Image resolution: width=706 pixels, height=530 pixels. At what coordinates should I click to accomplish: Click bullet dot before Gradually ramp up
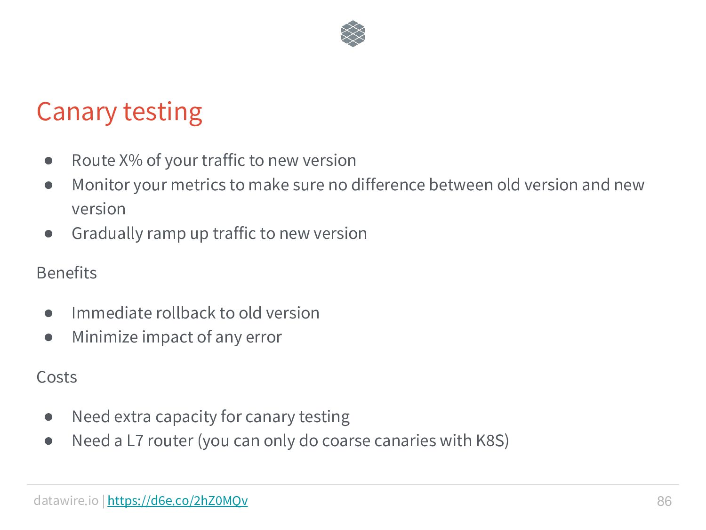coord(48,234)
